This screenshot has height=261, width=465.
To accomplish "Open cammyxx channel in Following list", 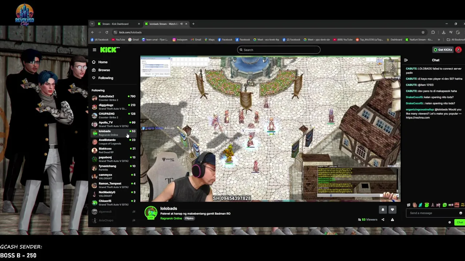I will pyautogui.click(x=114, y=177).
